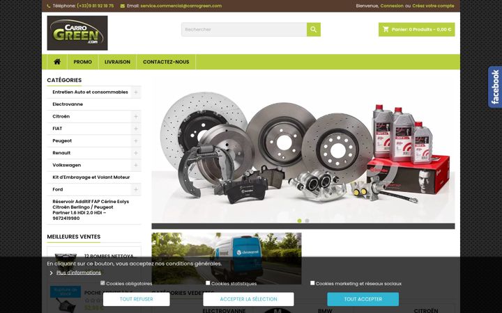Open Réservoir Additif FAP Cérine Eolys category
The height and width of the screenshot is (313, 502).
pos(91,210)
